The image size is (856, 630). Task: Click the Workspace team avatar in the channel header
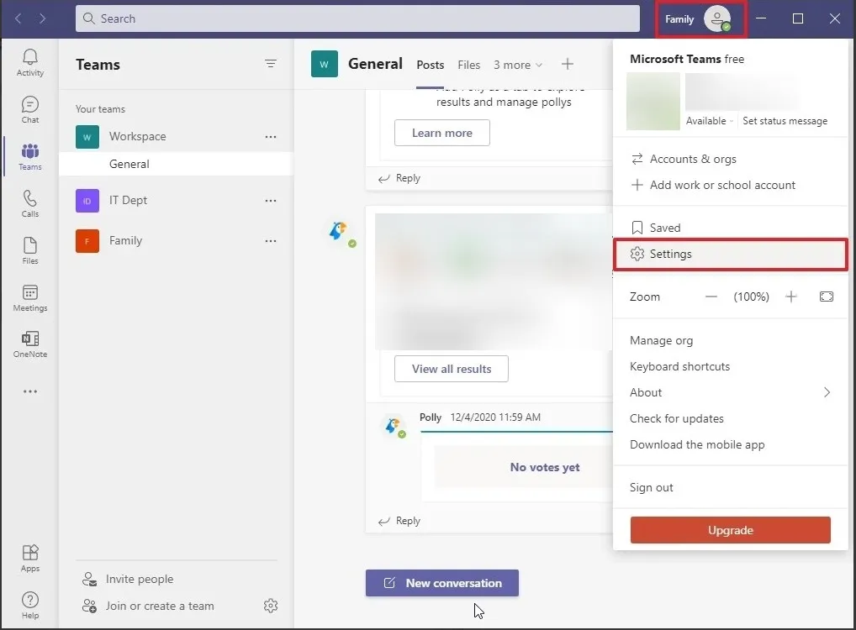pos(325,64)
